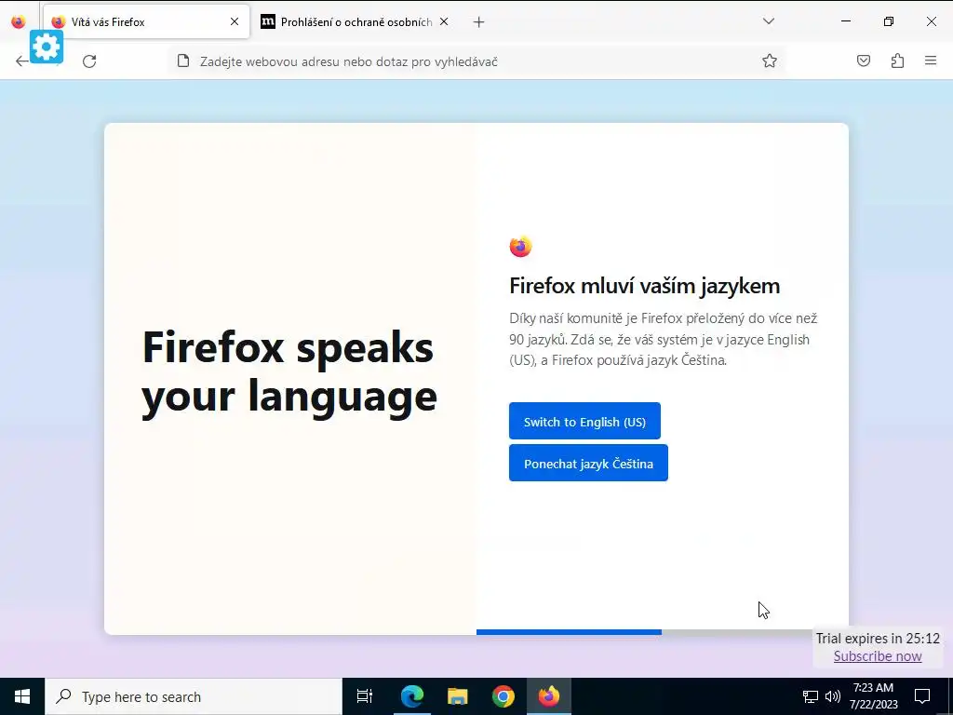Minimize the Firefox window

[x=845, y=21]
